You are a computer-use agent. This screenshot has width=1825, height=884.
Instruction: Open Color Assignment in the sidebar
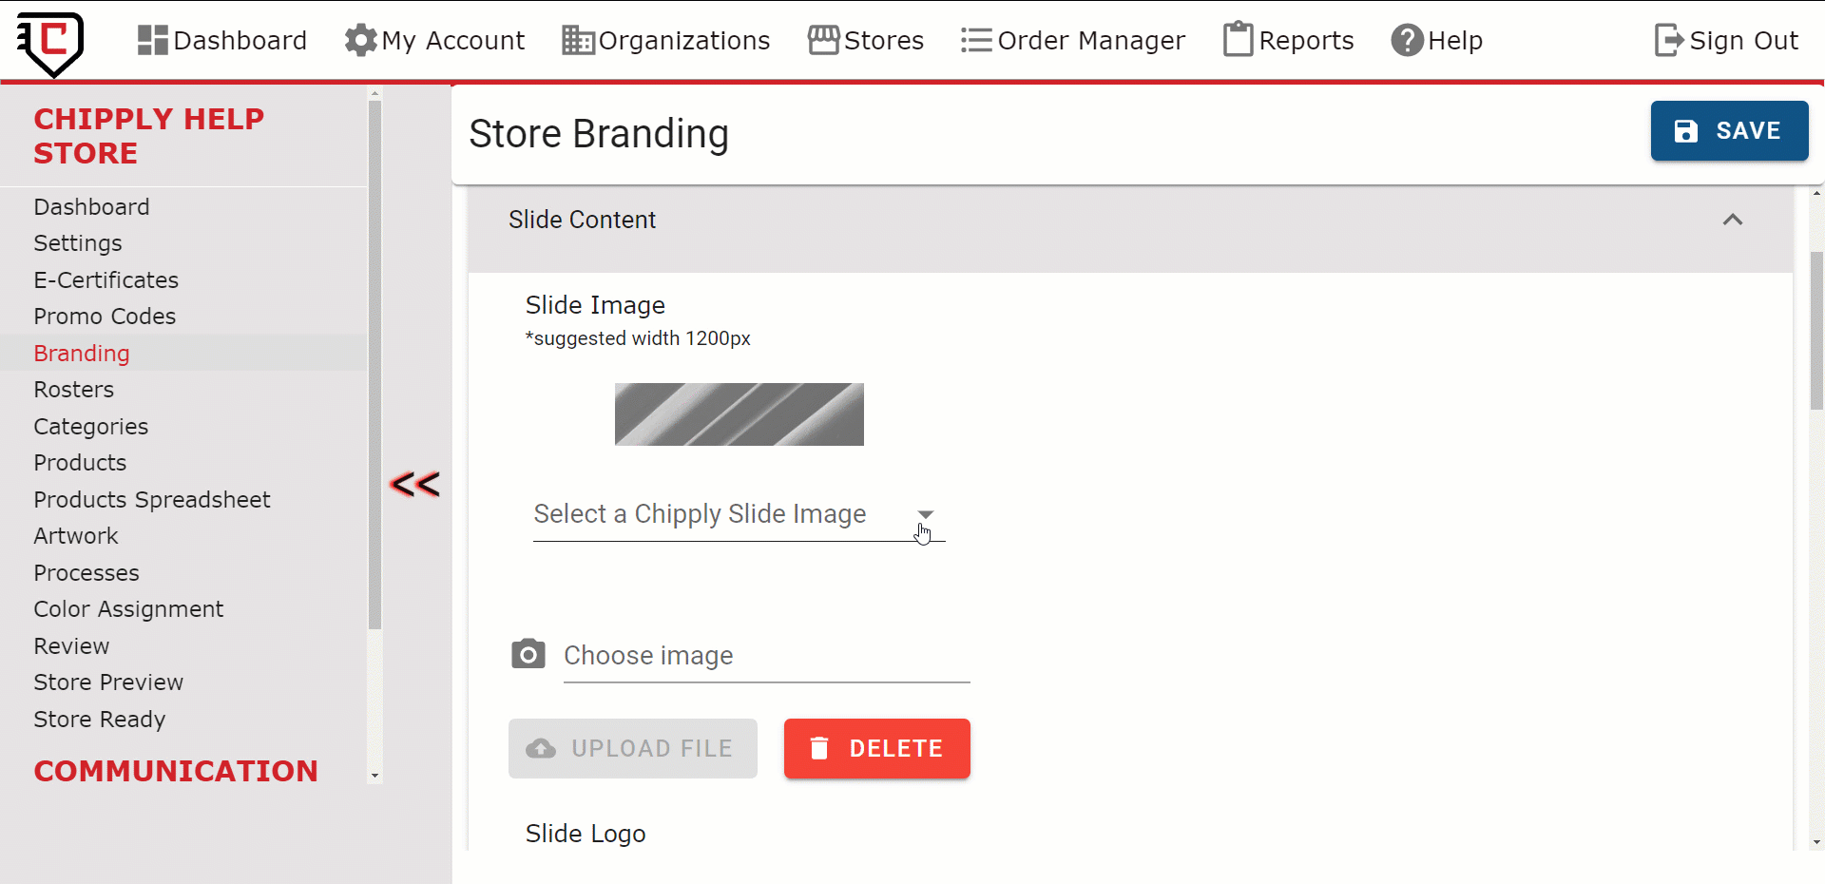[128, 609]
